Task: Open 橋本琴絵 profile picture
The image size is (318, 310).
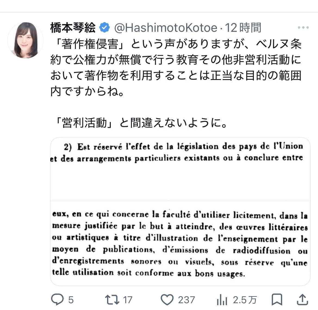Action: [26, 40]
